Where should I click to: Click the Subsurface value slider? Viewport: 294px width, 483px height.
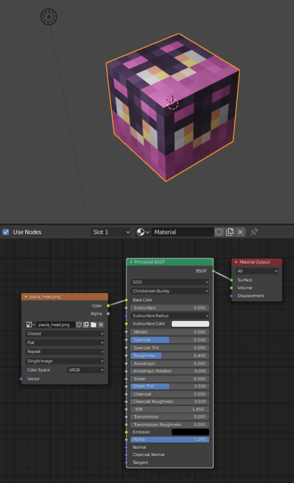pyautogui.click(x=170, y=308)
